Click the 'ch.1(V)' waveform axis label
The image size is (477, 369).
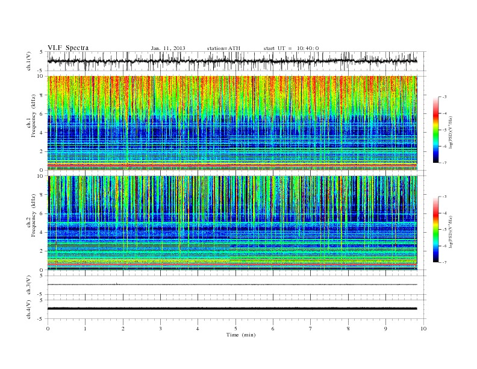[x=29, y=61]
